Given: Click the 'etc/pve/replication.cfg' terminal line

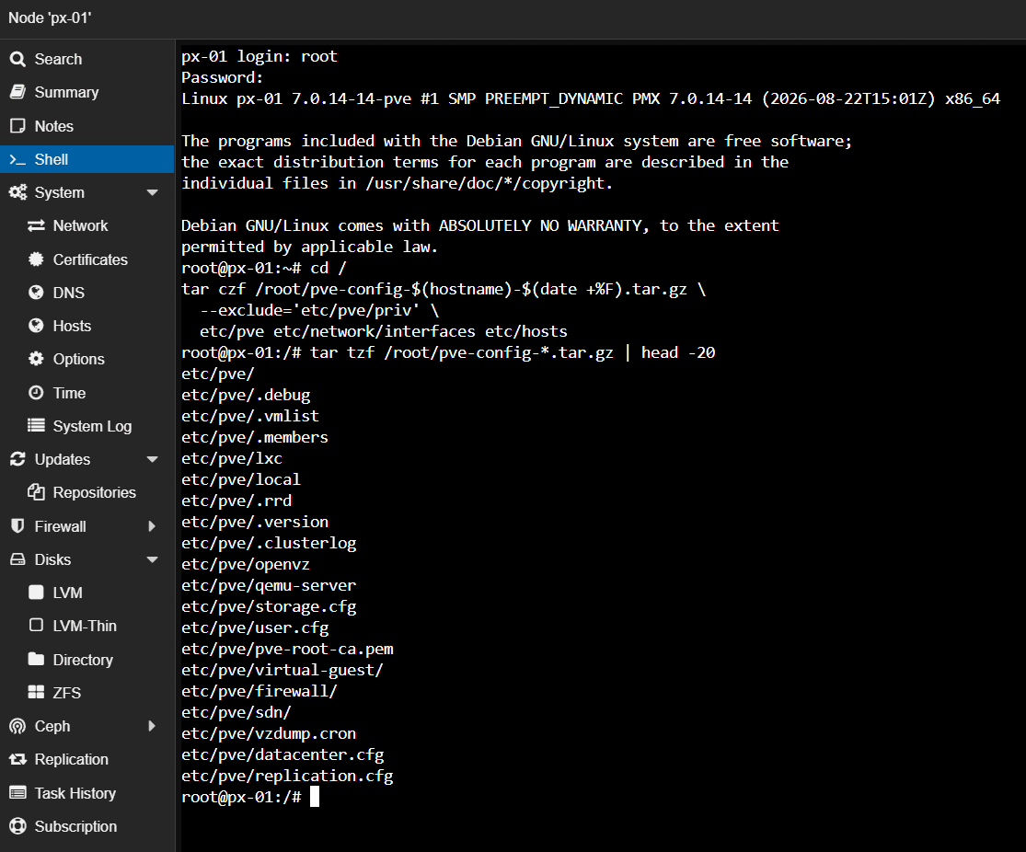Looking at the screenshot, I should 287,776.
